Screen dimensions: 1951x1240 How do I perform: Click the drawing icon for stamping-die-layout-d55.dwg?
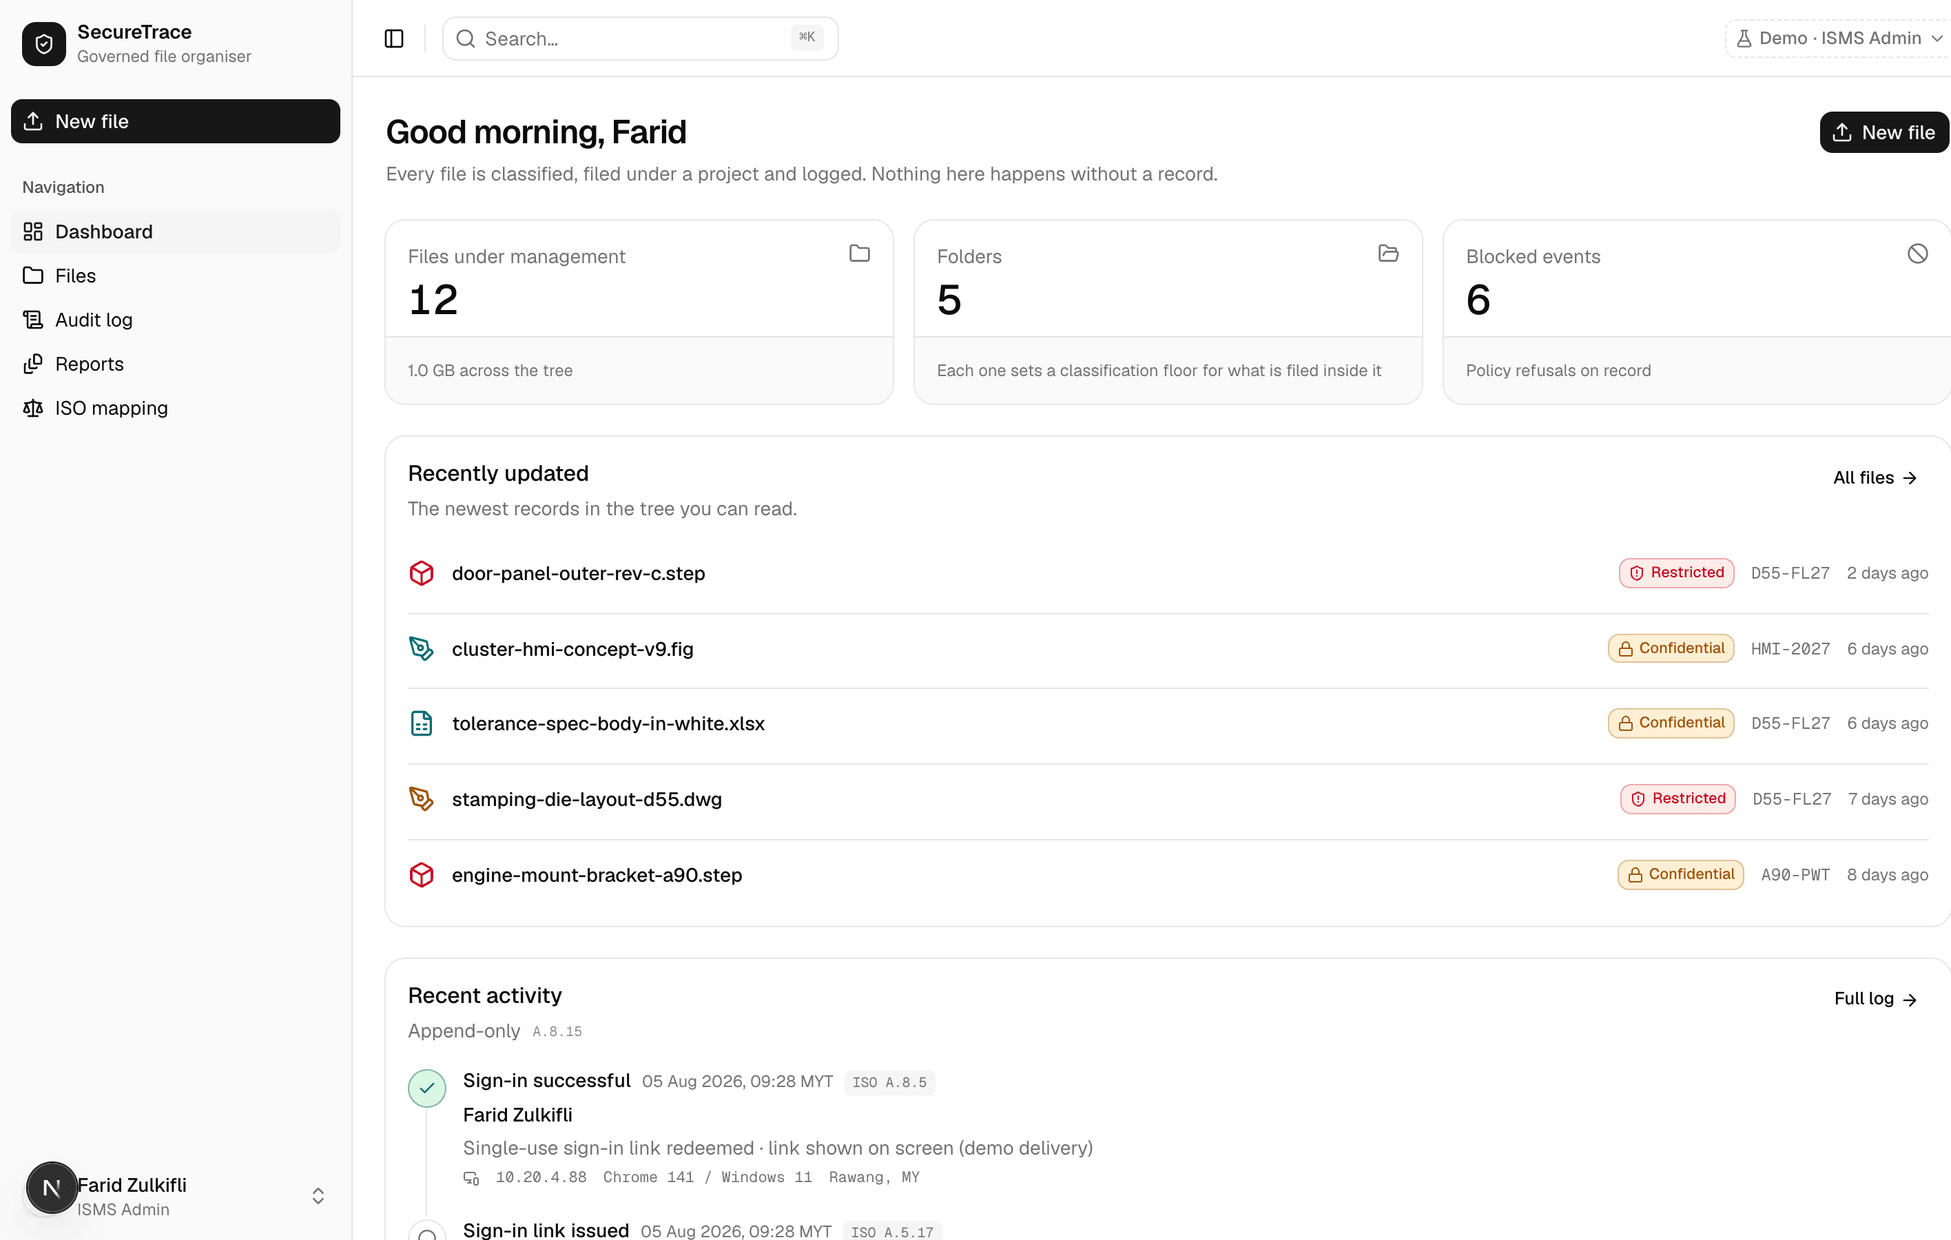coord(422,798)
